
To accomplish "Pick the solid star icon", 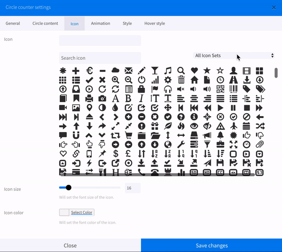I will [x=207, y=71].
